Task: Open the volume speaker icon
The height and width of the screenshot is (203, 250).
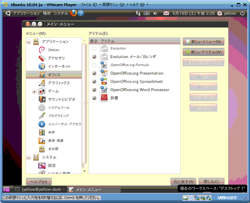Action: click(155, 13)
